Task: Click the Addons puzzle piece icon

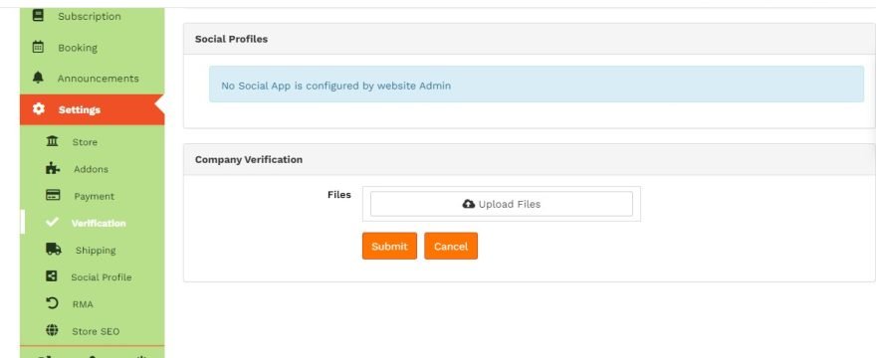Action: click(53, 168)
